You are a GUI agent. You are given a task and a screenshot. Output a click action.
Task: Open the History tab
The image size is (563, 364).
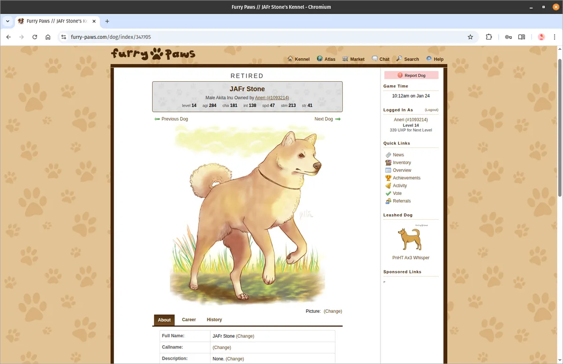pos(214,320)
